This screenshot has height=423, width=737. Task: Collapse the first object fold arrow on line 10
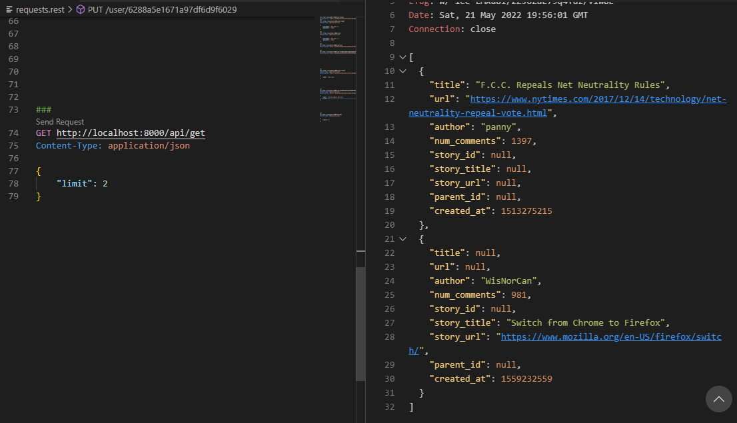tap(402, 71)
